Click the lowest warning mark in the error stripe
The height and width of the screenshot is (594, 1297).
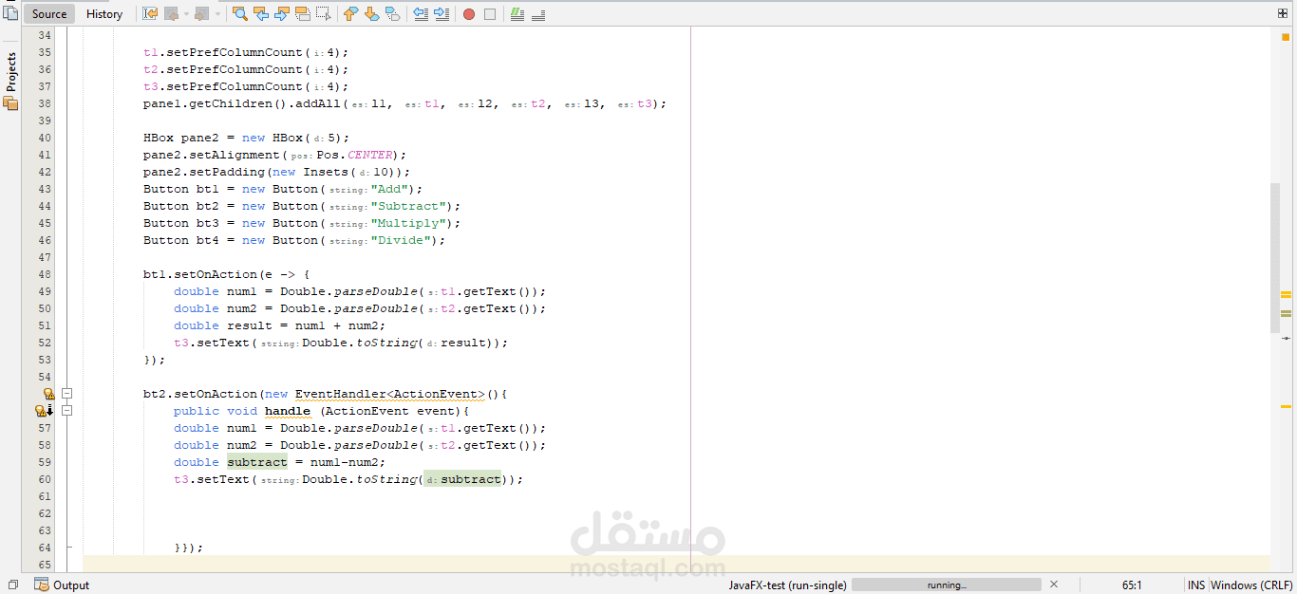[x=1287, y=406]
